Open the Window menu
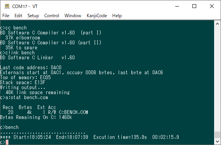The width and height of the screenshot is (221, 145). click(73, 16)
